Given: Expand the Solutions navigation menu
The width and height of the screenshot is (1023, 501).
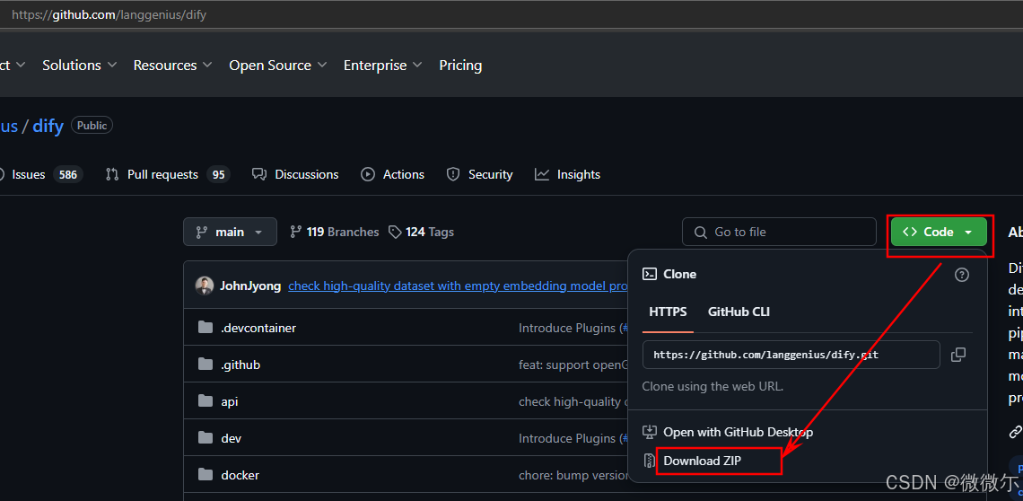Looking at the screenshot, I should [80, 66].
